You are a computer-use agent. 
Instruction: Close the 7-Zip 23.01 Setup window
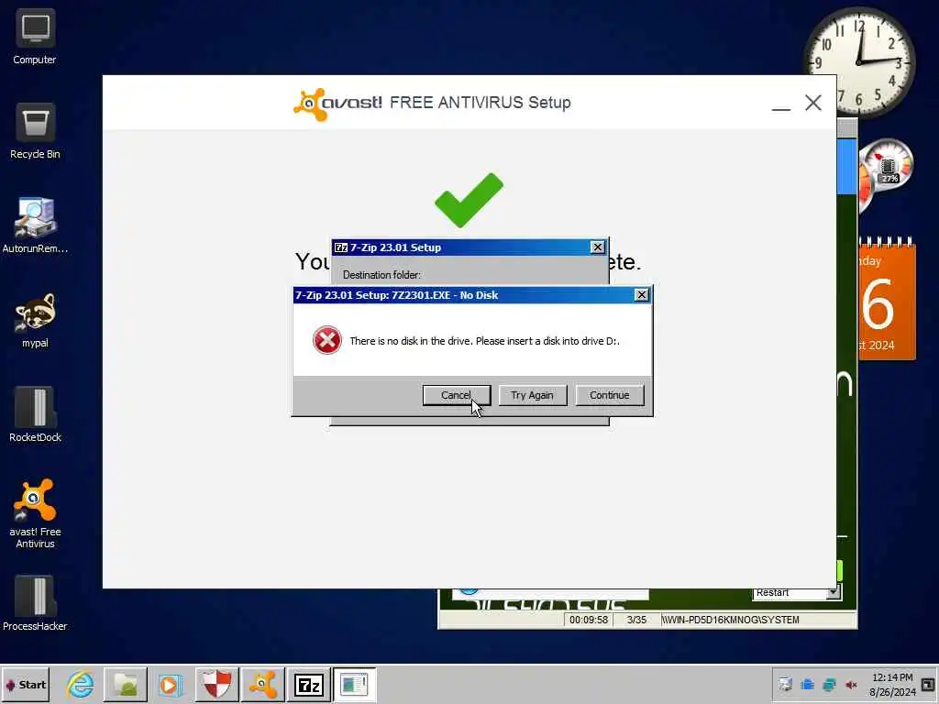[x=598, y=247]
